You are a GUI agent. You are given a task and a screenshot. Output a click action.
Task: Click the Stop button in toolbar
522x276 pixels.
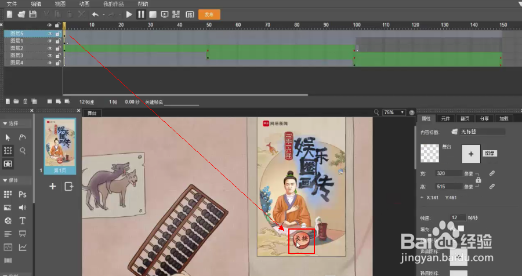(x=153, y=14)
